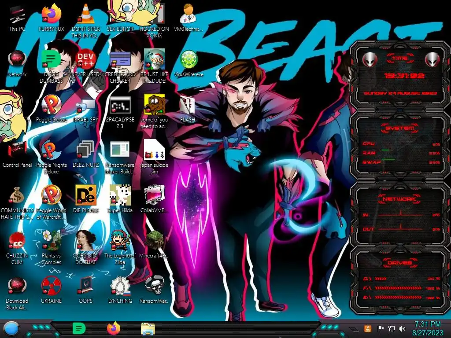Select the BE JUST LIKE THE DUDE! icon
Image resolution: width=451 pixels, height=338 pixels.
pyautogui.click(x=155, y=59)
